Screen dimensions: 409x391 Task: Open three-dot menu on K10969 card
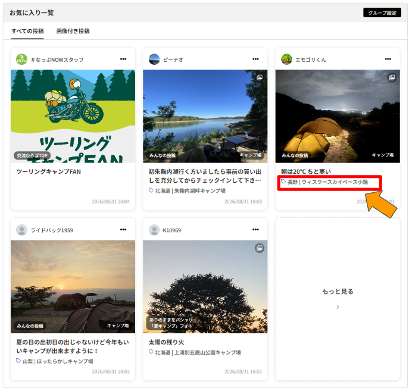click(x=255, y=230)
